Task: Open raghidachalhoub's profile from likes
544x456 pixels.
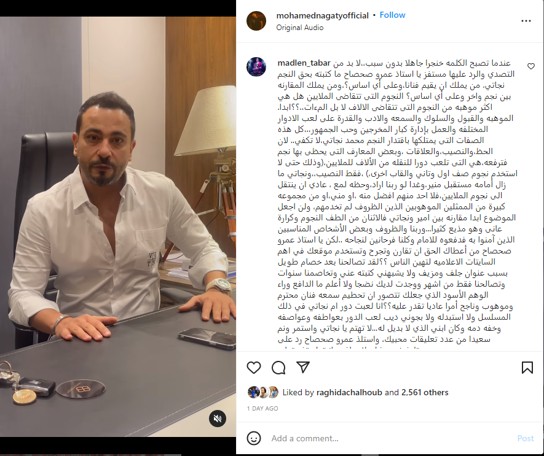Action: coord(349,393)
